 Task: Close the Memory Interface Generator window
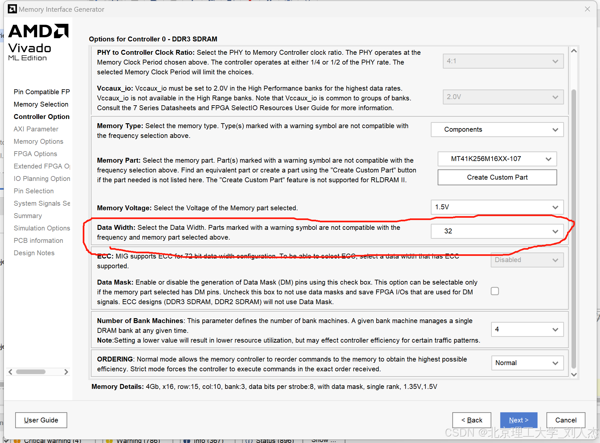pos(587,9)
